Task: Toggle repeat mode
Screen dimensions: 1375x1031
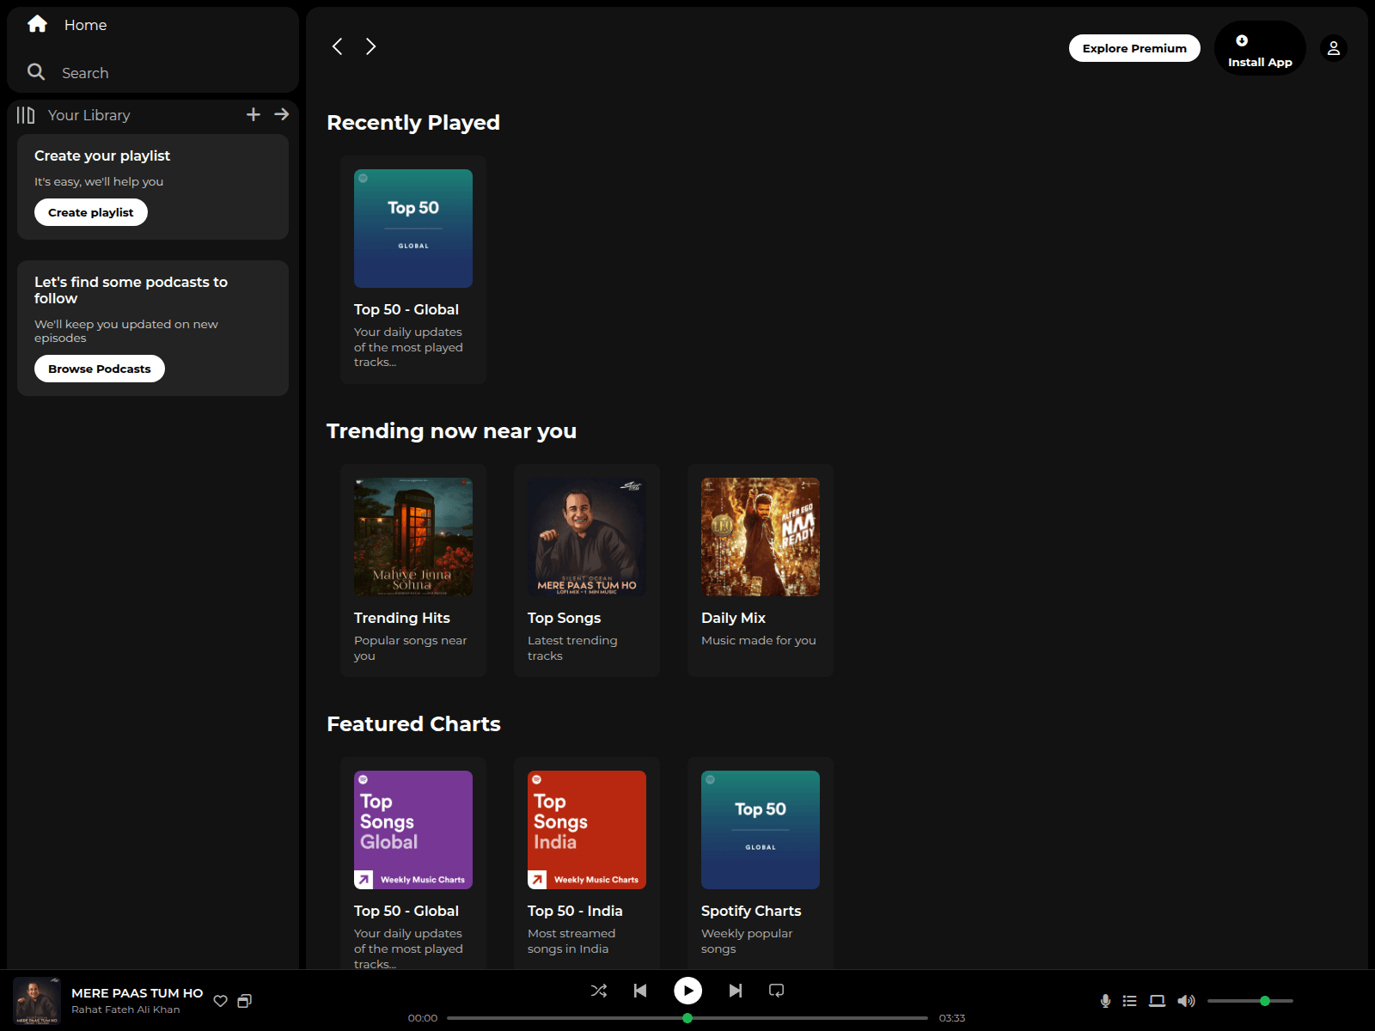Action: [x=777, y=991]
